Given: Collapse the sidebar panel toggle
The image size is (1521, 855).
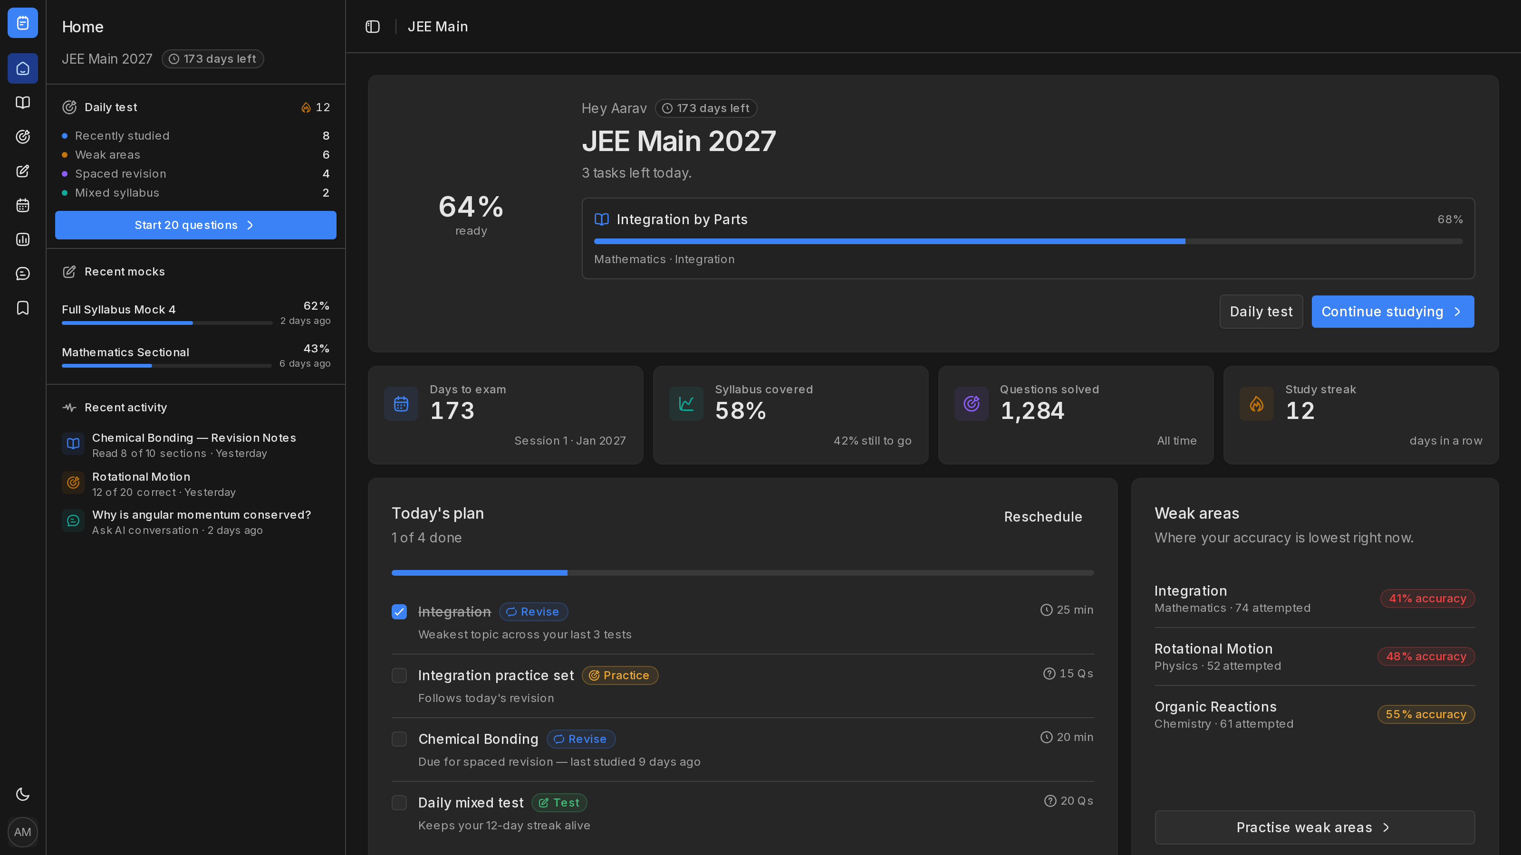Looking at the screenshot, I should click(373, 27).
